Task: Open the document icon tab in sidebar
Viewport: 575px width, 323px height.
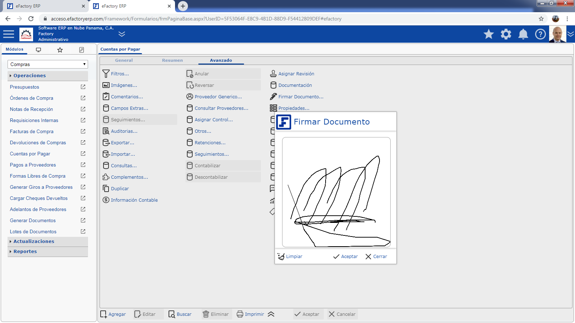Action: pyautogui.click(x=82, y=50)
